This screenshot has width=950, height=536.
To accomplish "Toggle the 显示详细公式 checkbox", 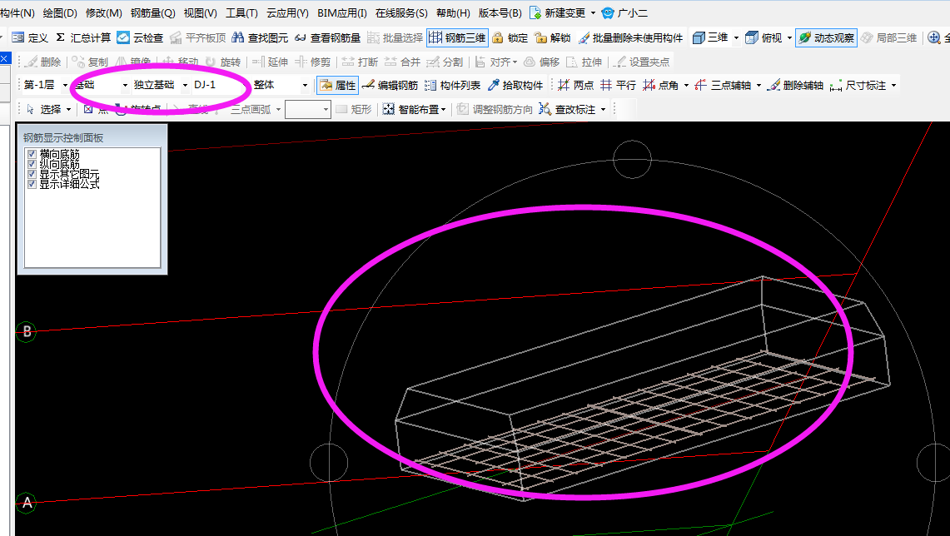I will click(32, 183).
